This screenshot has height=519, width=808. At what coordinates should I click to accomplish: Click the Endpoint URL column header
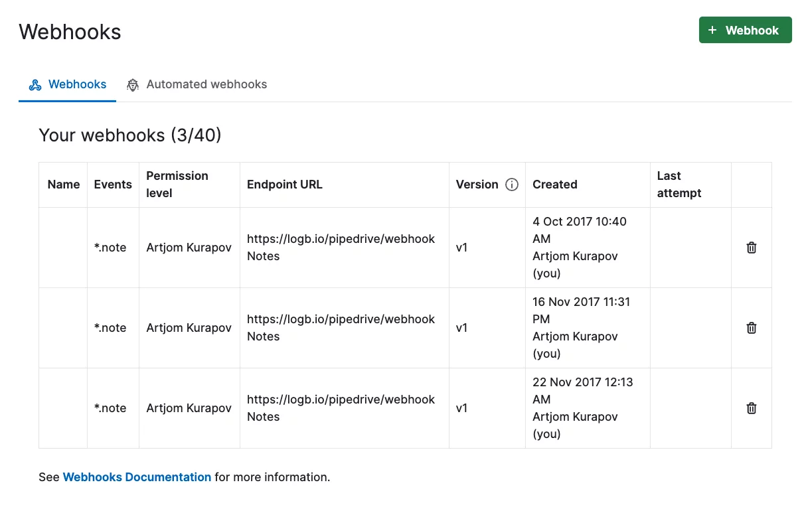285,185
